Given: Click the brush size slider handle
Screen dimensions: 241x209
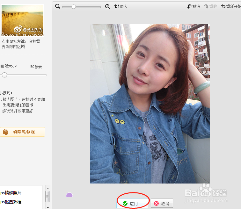Looking at the screenshot, I should 4,75.
